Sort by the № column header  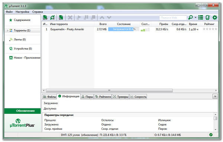[x=45, y=24]
